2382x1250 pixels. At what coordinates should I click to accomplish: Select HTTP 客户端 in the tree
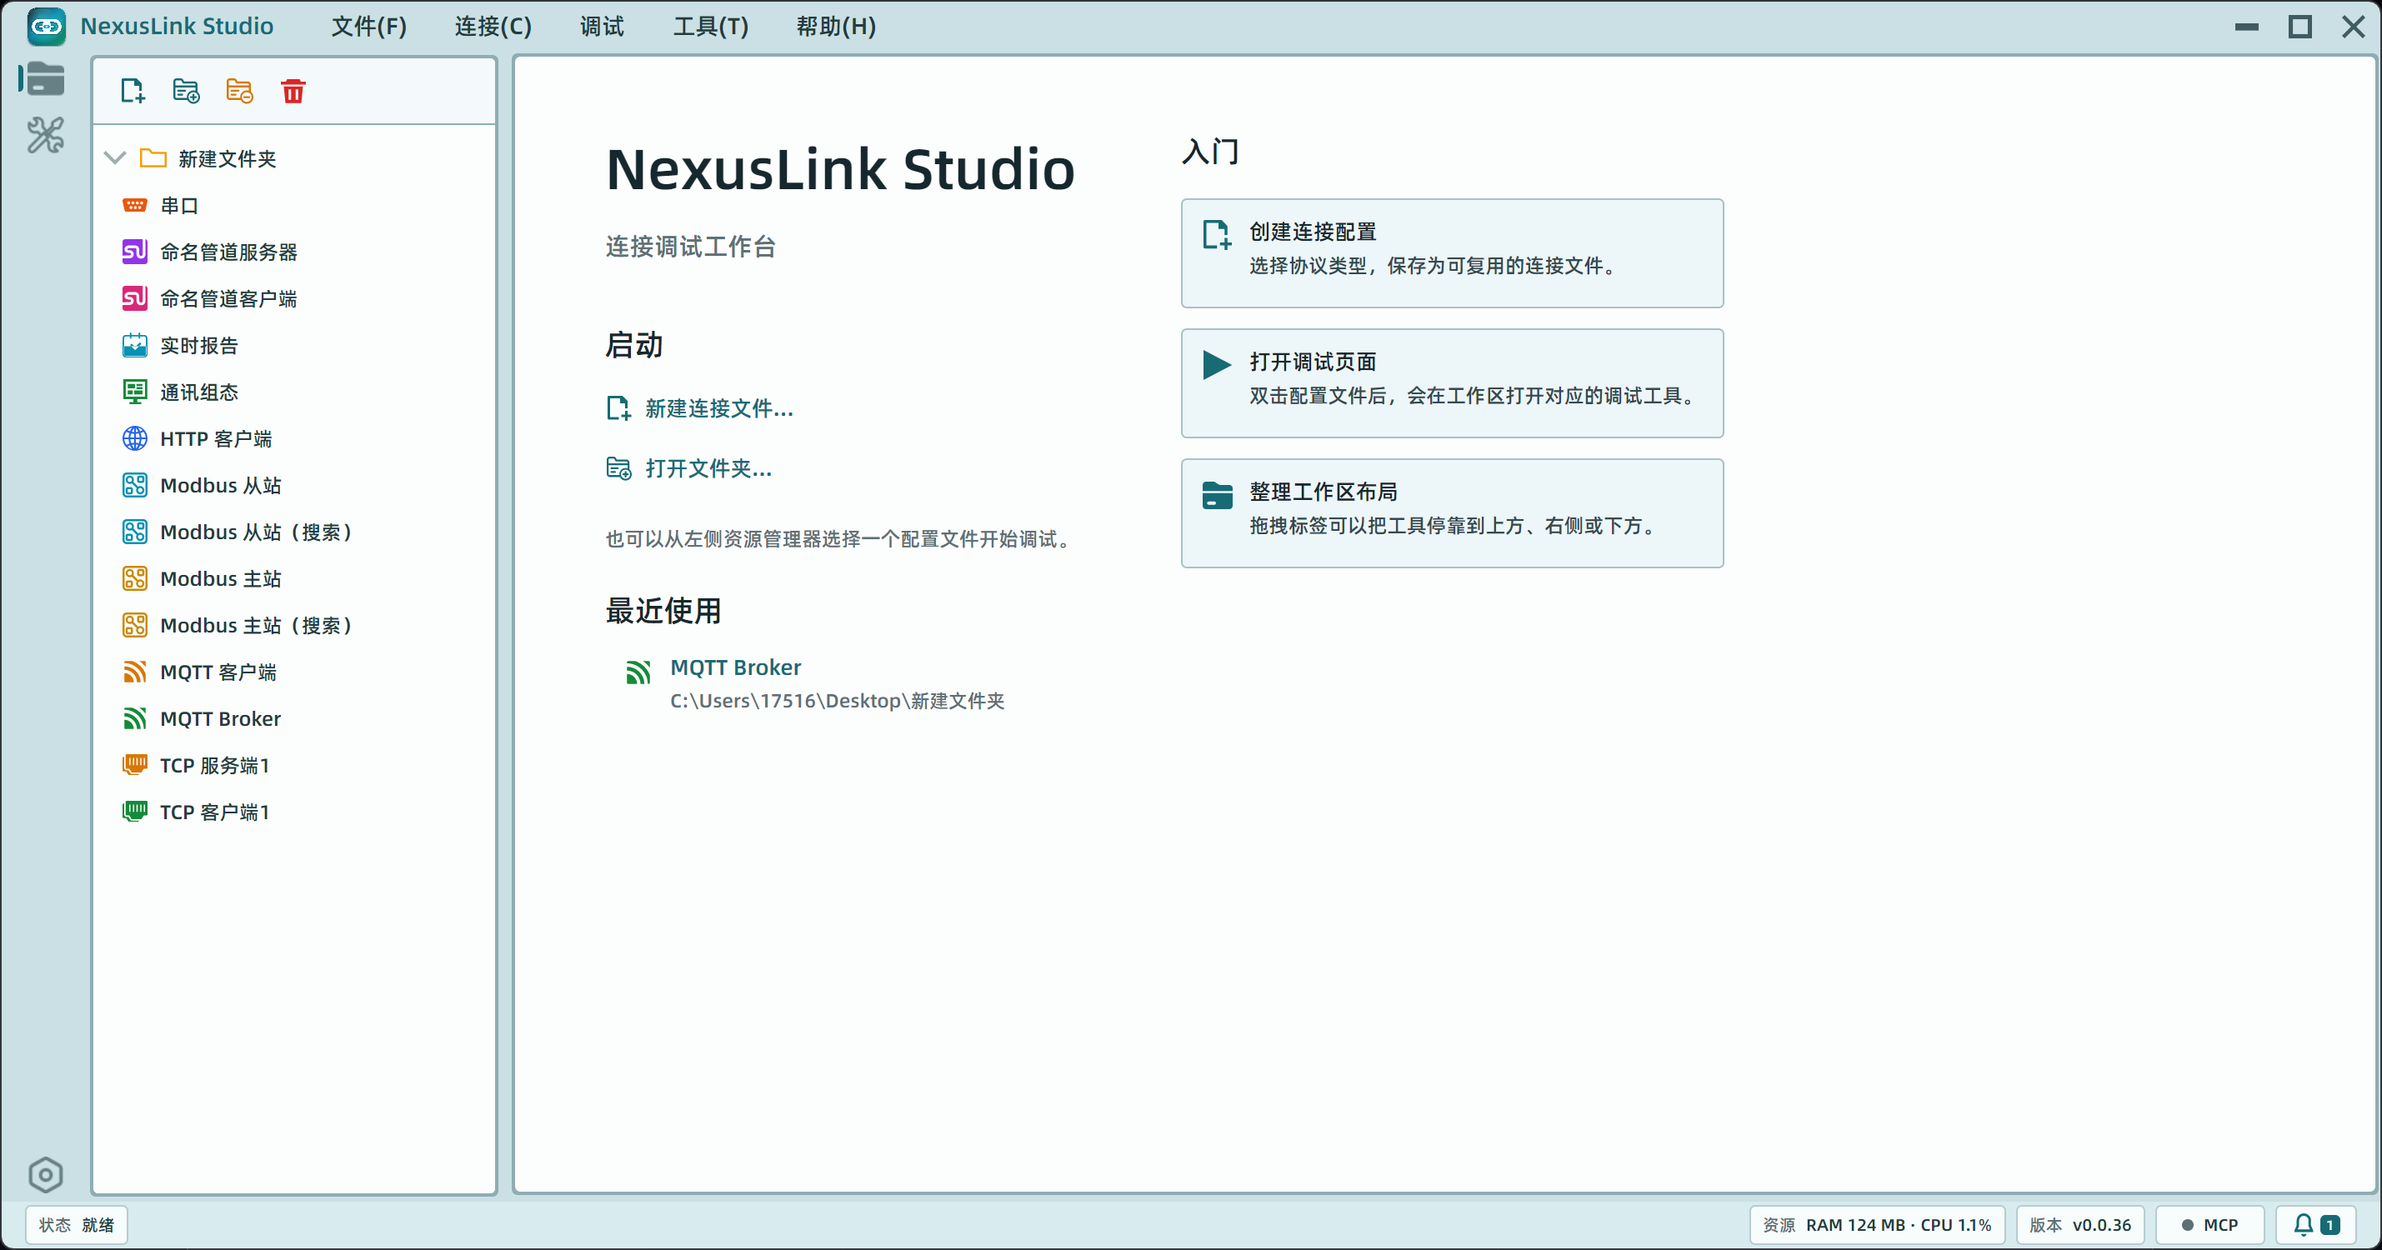pos(294,438)
